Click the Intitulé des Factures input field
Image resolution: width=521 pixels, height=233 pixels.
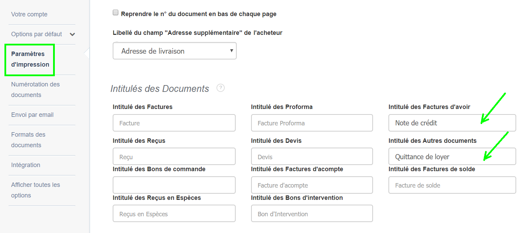click(174, 123)
